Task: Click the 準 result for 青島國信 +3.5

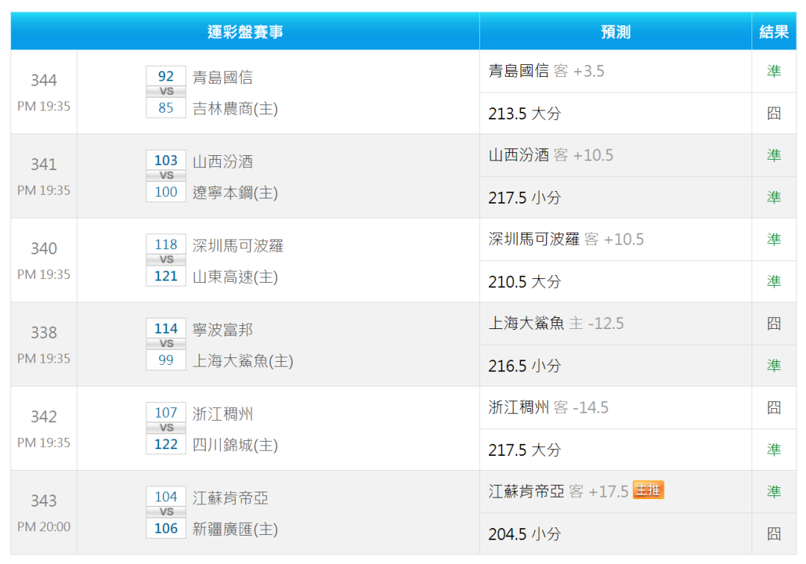Action: [x=774, y=71]
